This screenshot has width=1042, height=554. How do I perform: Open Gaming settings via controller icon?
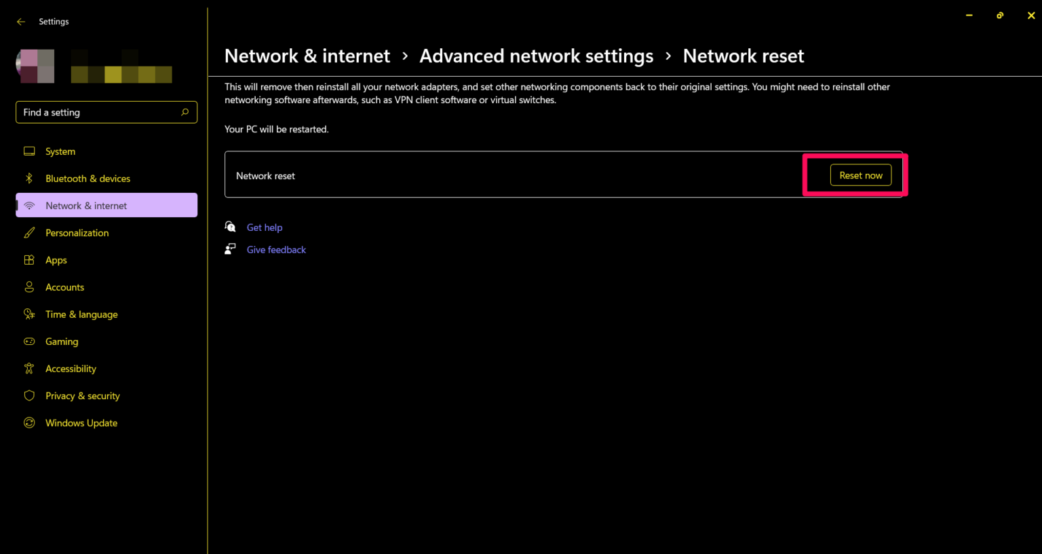tap(29, 341)
